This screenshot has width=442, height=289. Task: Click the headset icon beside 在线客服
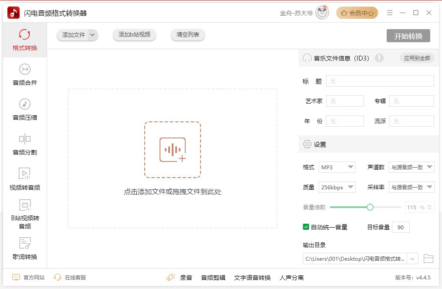pyautogui.click(x=58, y=277)
